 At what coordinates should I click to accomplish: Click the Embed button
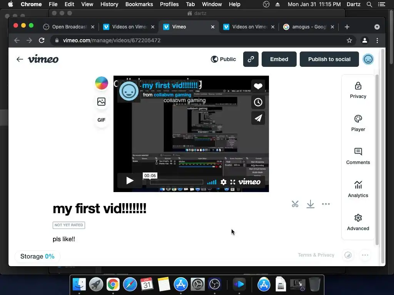(279, 59)
